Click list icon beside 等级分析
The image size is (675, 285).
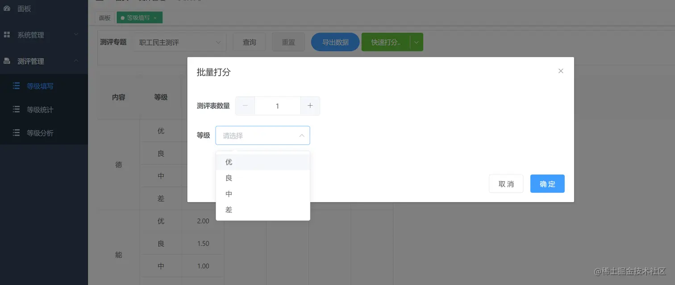coord(16,133)
